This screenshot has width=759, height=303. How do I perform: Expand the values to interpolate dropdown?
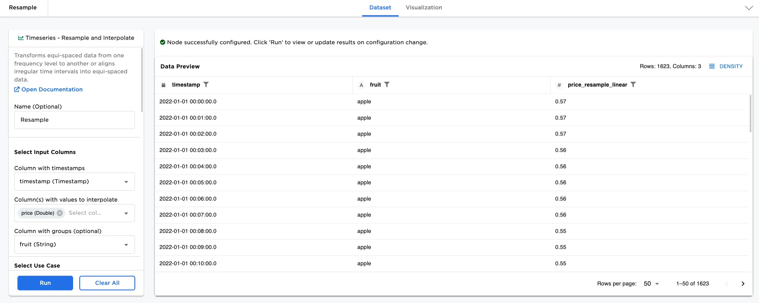pos(126,213)
